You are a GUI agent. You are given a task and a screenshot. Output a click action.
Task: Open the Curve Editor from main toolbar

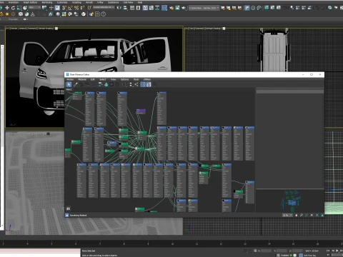coord(151,8)
